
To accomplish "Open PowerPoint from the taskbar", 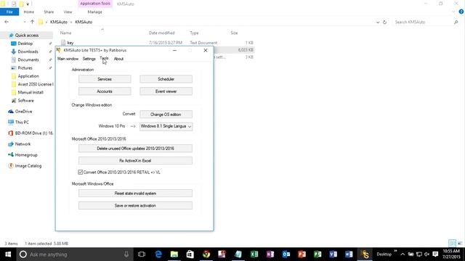I will click(x=302, y=254).
